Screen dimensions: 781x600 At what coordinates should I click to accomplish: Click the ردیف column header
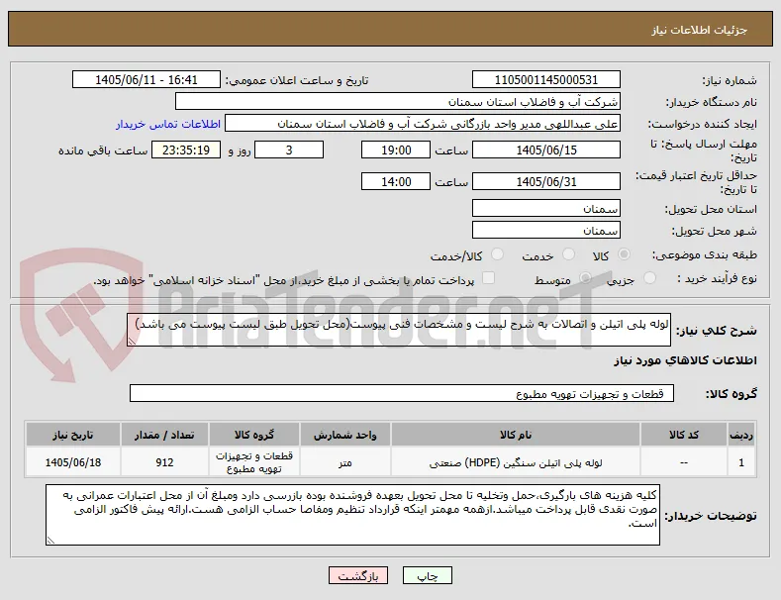[741, 435]
